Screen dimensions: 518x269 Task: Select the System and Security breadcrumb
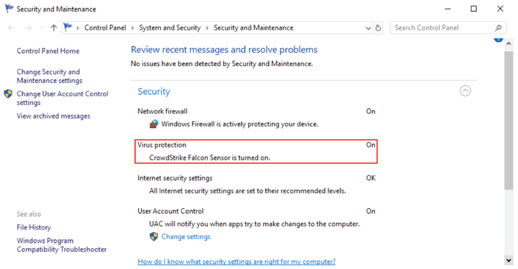169,28
